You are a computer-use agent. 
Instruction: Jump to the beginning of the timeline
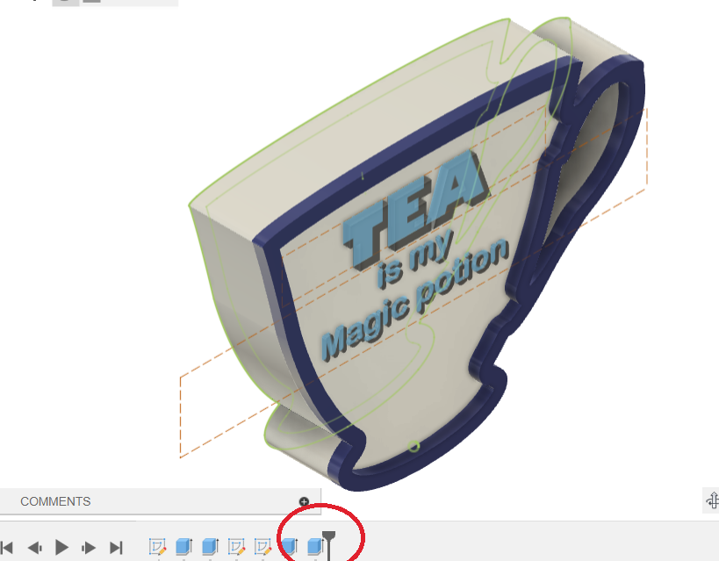pyautogui.click(x=7, y=547)
